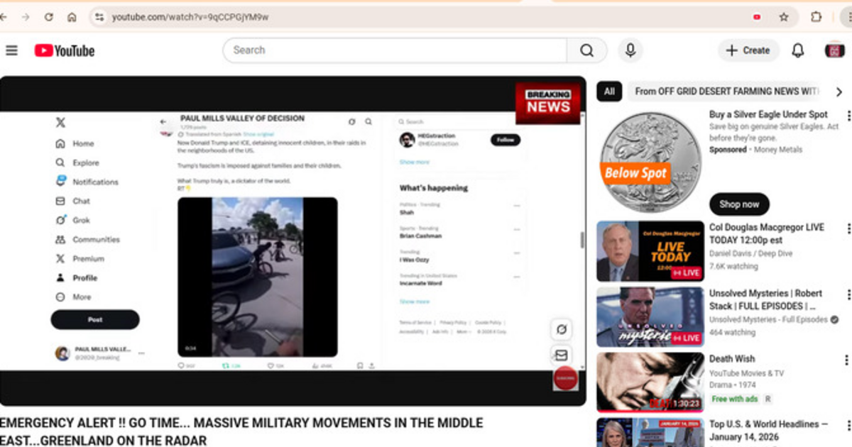The width and height of the screenshot is (852, 447).
Task: Click Shop now on the Money Metals ad
Action: pyautogui.click(x=738, y=204)
